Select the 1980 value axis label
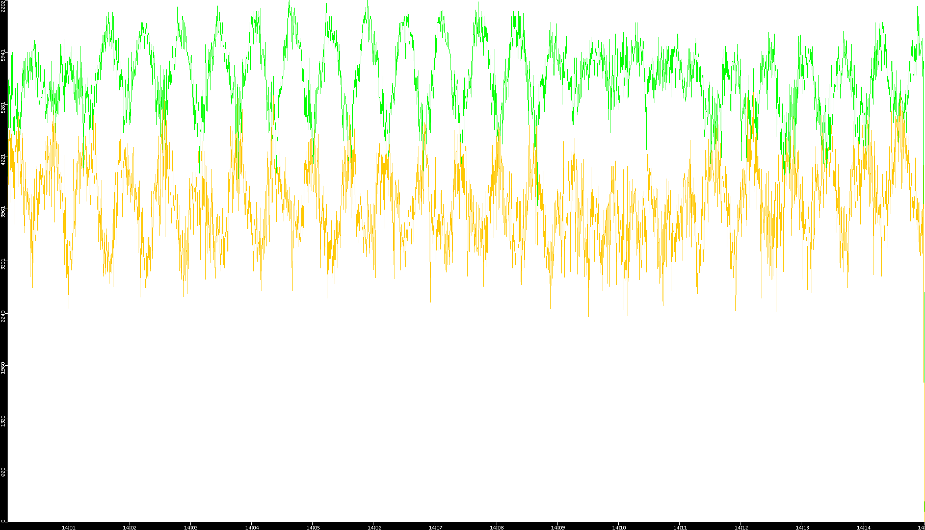 point(3,367)
